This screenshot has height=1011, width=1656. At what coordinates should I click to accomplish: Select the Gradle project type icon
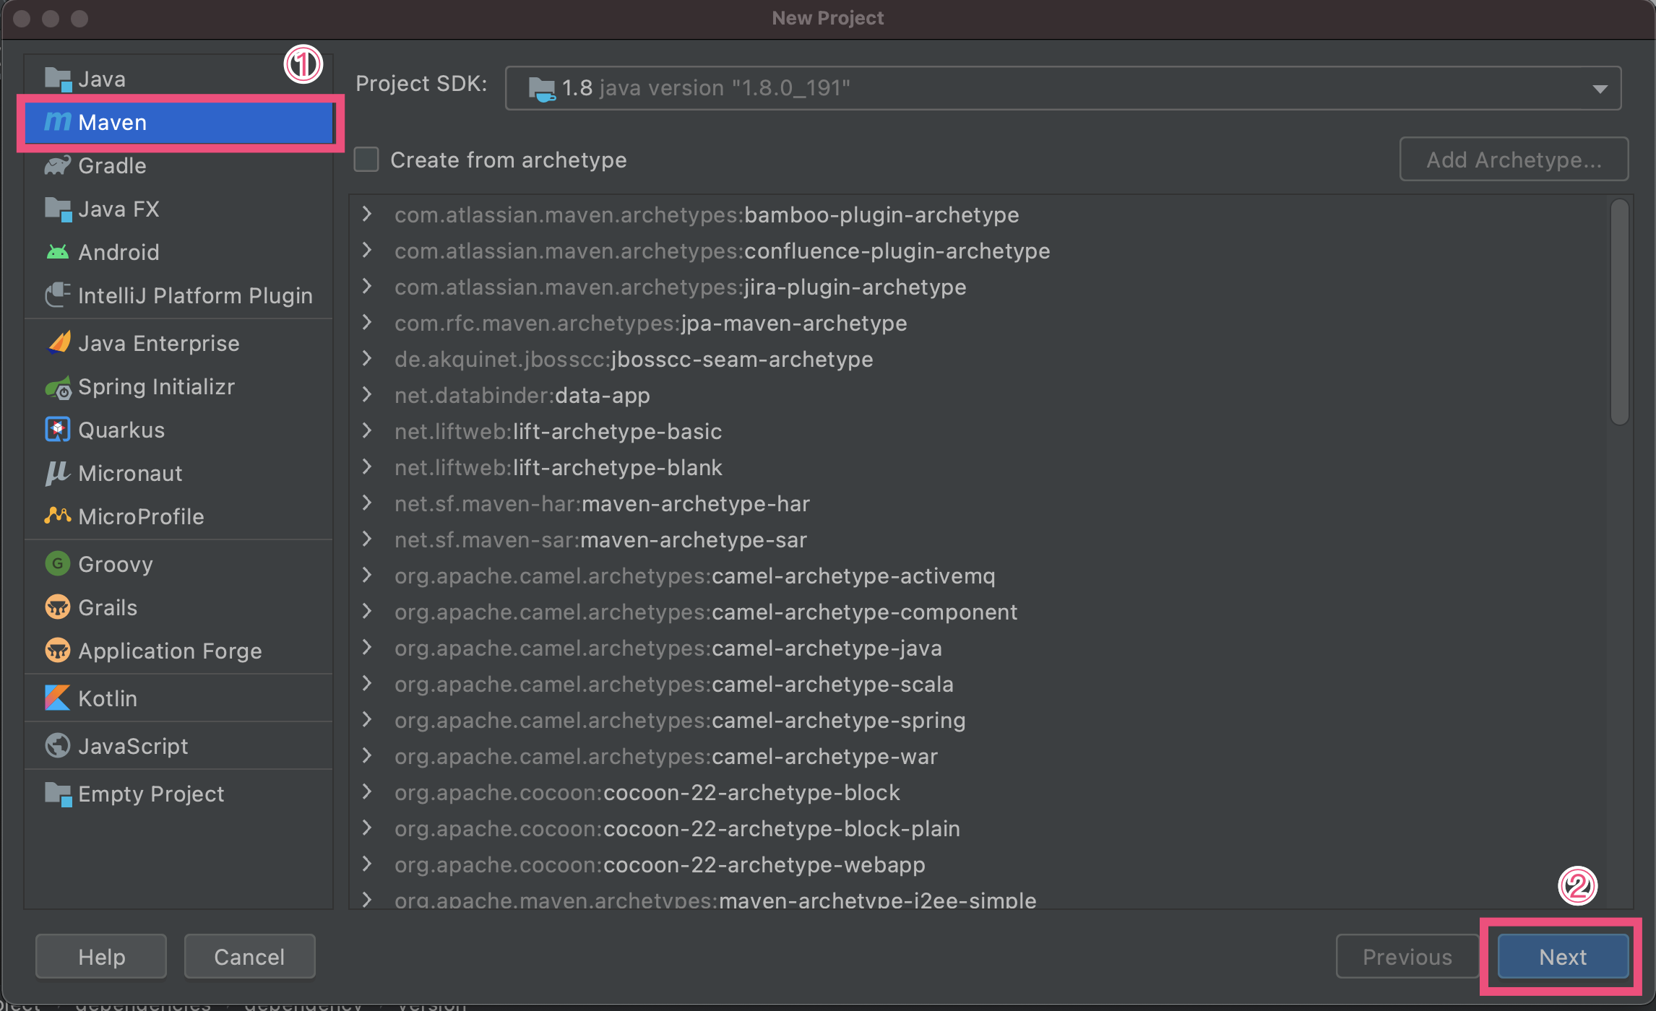(x=58, y=165)
